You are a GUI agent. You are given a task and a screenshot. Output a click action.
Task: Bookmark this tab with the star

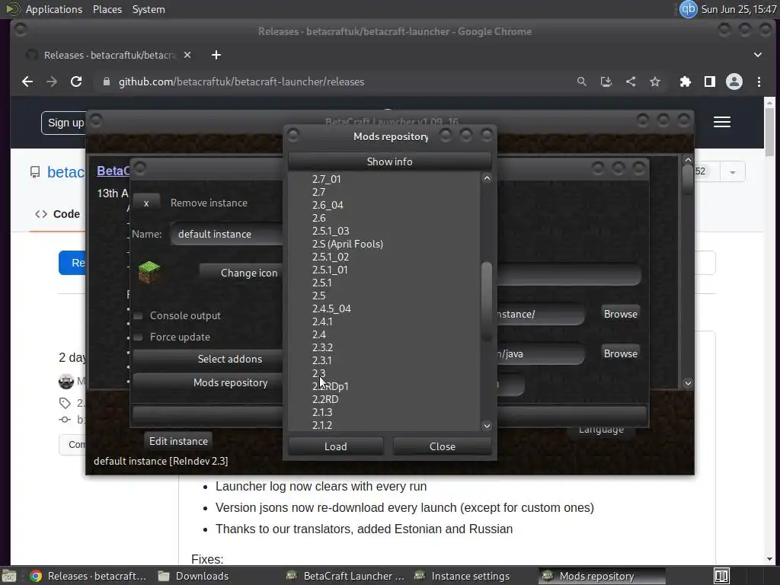click(x=655, y=82)
